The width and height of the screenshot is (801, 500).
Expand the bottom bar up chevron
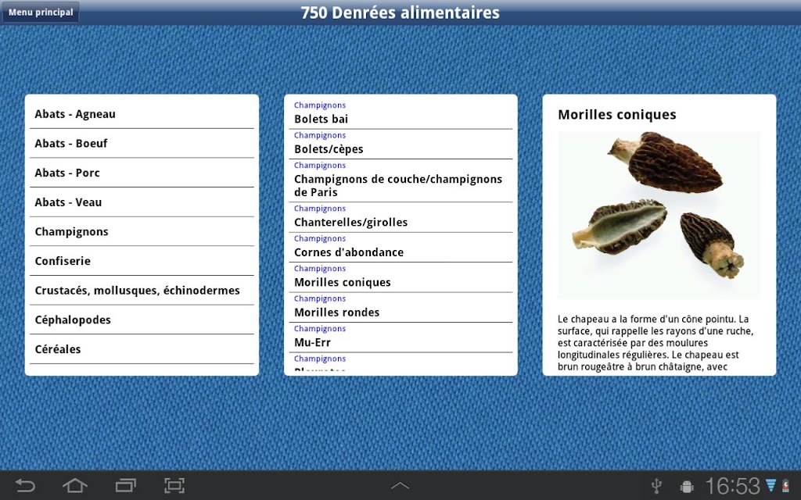[400, 486]
